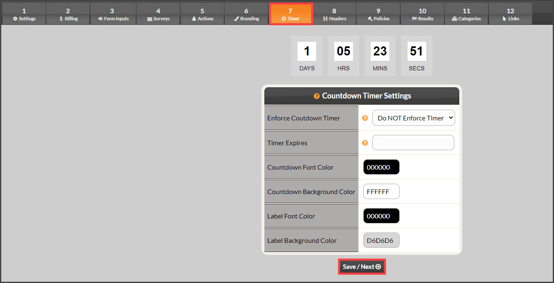Click the active 7 Timer tab
This screenshot has height=283, width=554.
pos(290,14)
